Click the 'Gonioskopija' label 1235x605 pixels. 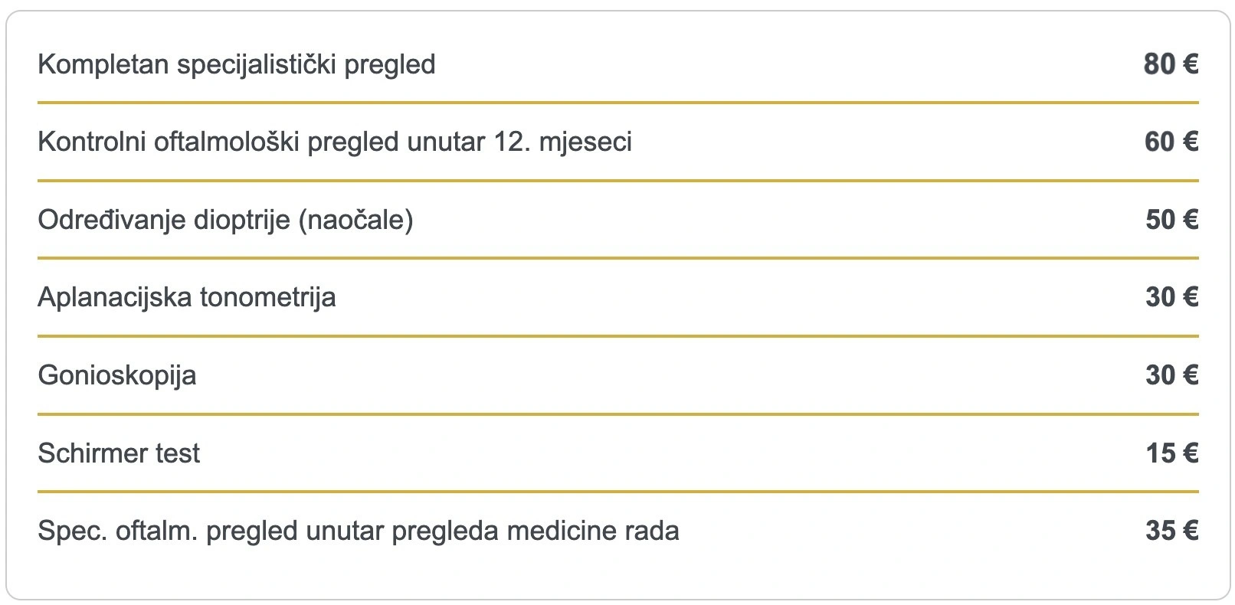point(116,376)
